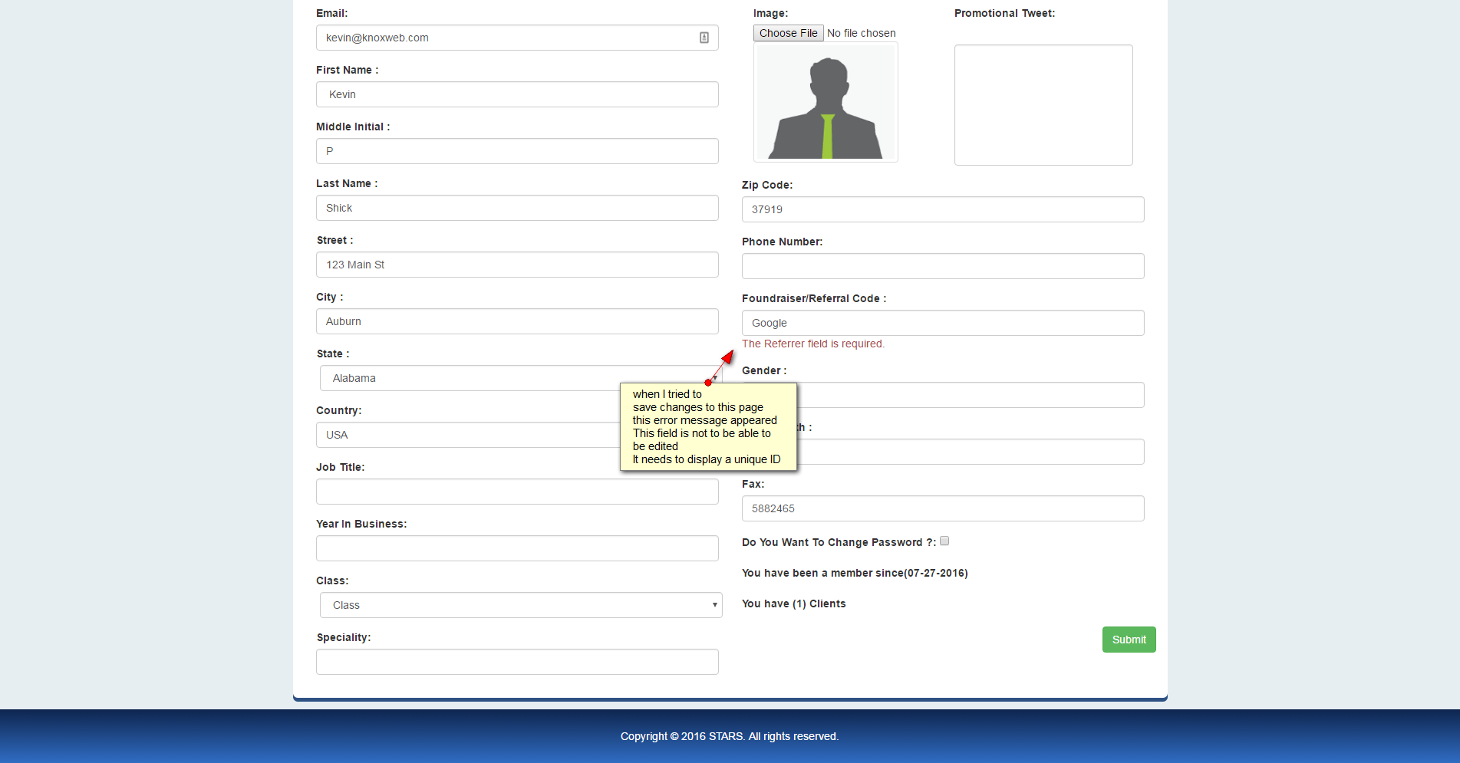Click the empty Job Title field
Image resolution: width=1460 pixels, height=763 pixels.
pyautogui.click(x=517, y=492)
